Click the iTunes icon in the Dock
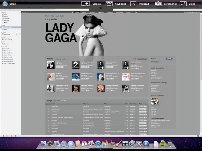 (98, 143)
